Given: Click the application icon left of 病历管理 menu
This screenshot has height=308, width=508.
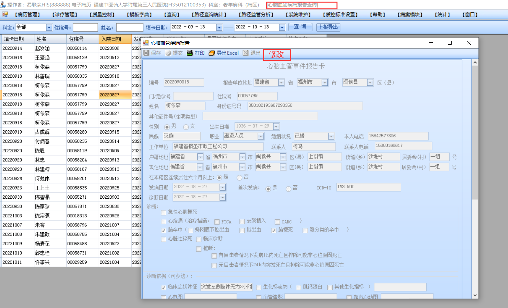Looking at the screenshot, I should pyautogui.click(x=5, y=14).
